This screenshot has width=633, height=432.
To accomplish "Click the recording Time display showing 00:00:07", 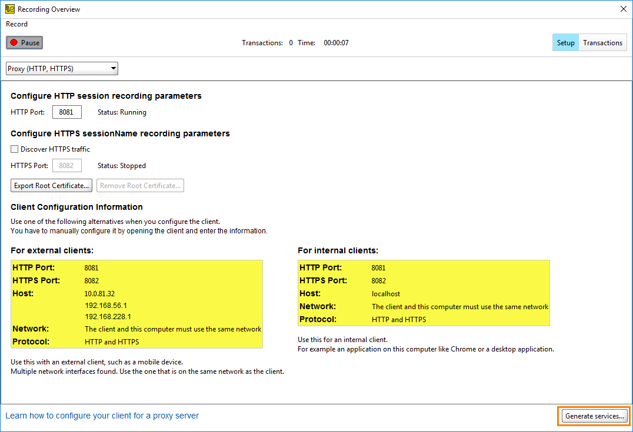I will coord(335,42).
